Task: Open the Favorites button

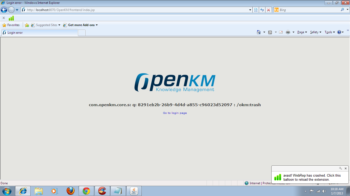Action: [x=11, y=25]
